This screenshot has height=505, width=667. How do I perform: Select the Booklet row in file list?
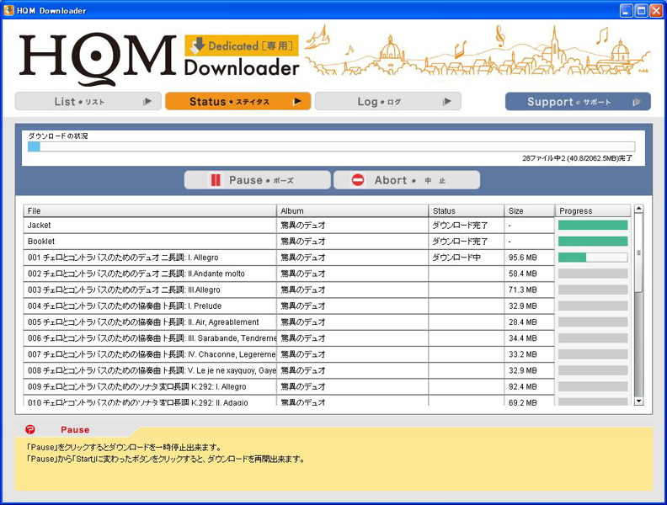150,242
